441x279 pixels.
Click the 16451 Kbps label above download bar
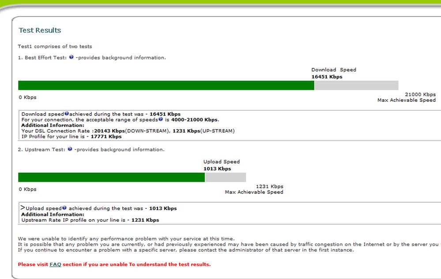(x=327, y=77)
